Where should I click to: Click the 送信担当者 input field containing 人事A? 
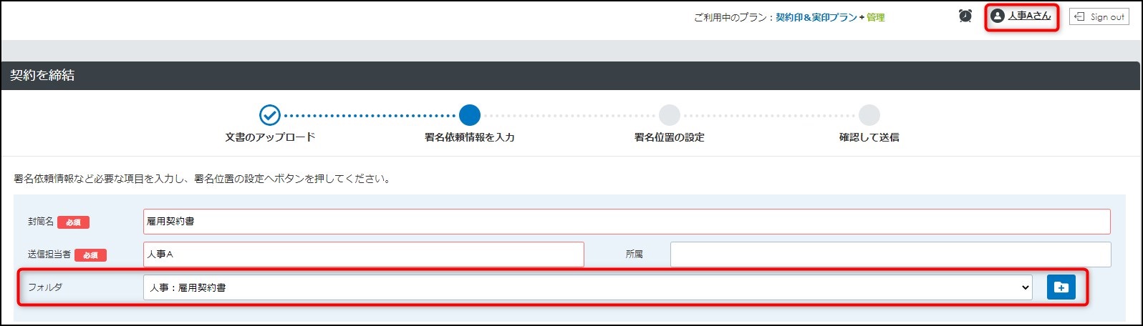(x=364, y=255)
